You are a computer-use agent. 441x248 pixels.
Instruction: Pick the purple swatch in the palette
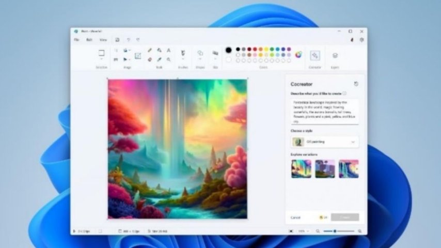click(289, 49)
